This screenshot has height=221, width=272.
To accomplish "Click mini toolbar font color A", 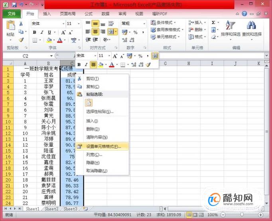I will pyautogui.click(x=112, y=65).
